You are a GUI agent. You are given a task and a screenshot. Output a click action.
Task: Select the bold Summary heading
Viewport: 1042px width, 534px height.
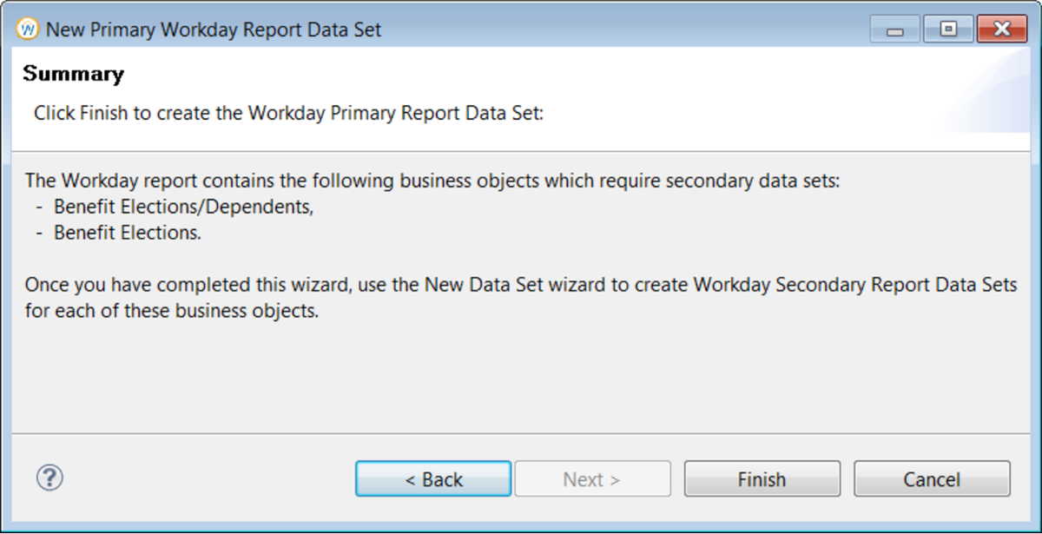[x=74, y=74]
